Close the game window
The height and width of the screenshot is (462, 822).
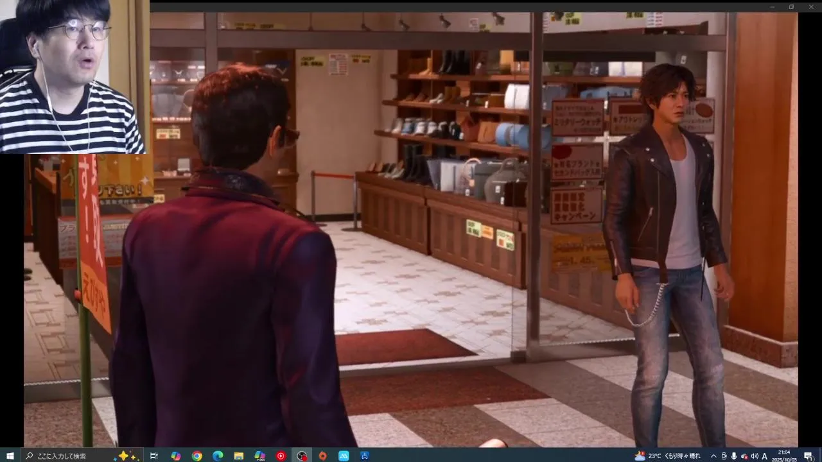[810, 6]
